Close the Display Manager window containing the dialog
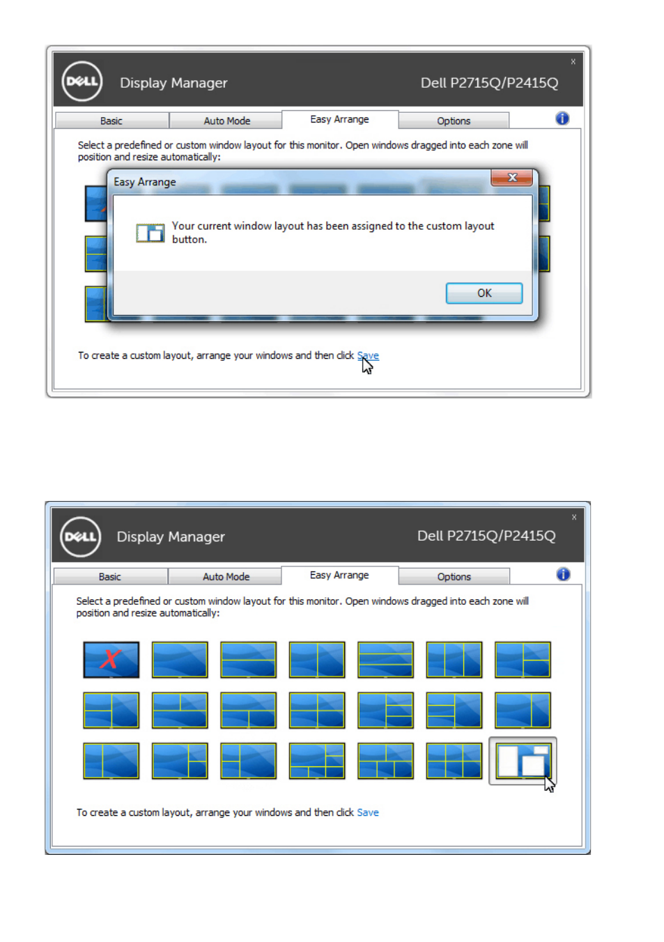The width and height of the screenshot is (664, 942). (x=573, y=61)
